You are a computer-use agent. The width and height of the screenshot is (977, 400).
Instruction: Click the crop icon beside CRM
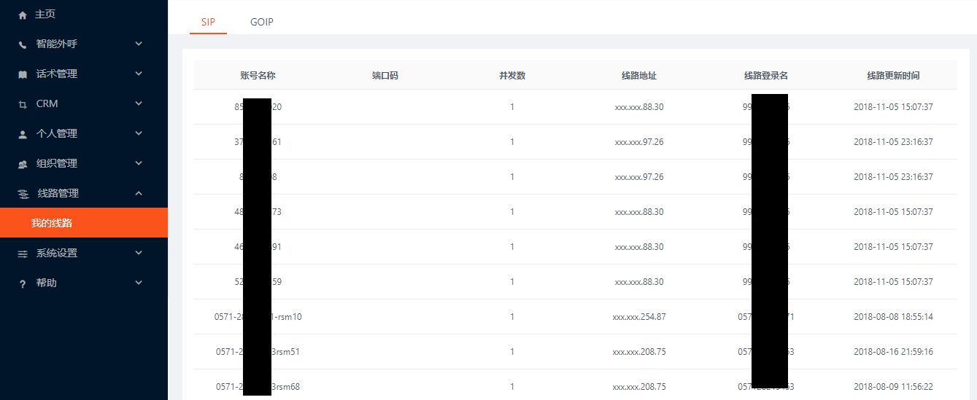point(23,104)
